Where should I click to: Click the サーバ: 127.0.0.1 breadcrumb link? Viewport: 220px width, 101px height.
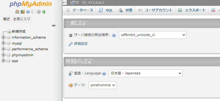pos(90,3)
